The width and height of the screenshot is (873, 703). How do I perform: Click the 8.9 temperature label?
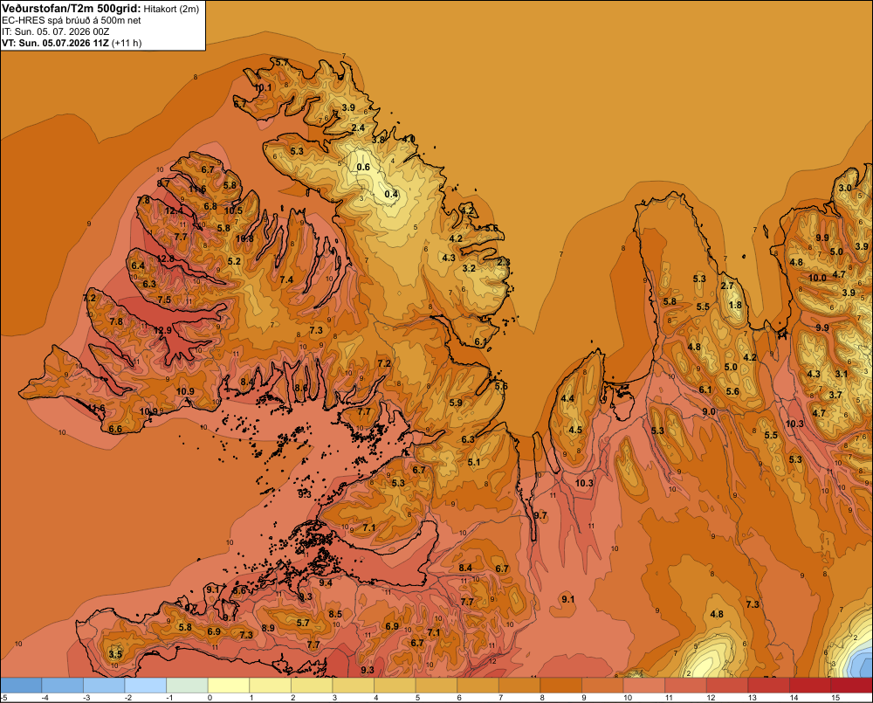pyautogui.click(x=268, y=628)
